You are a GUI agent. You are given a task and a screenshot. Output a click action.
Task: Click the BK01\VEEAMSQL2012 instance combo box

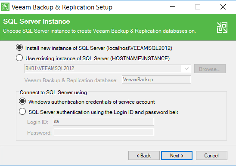click(x=108, y=68)
